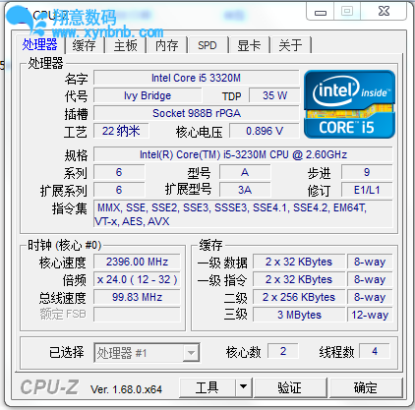Click the processor name field Intel Core i5 3320M
The width and height of the screenshot is (415, 410).
click(x=197, y=78)
